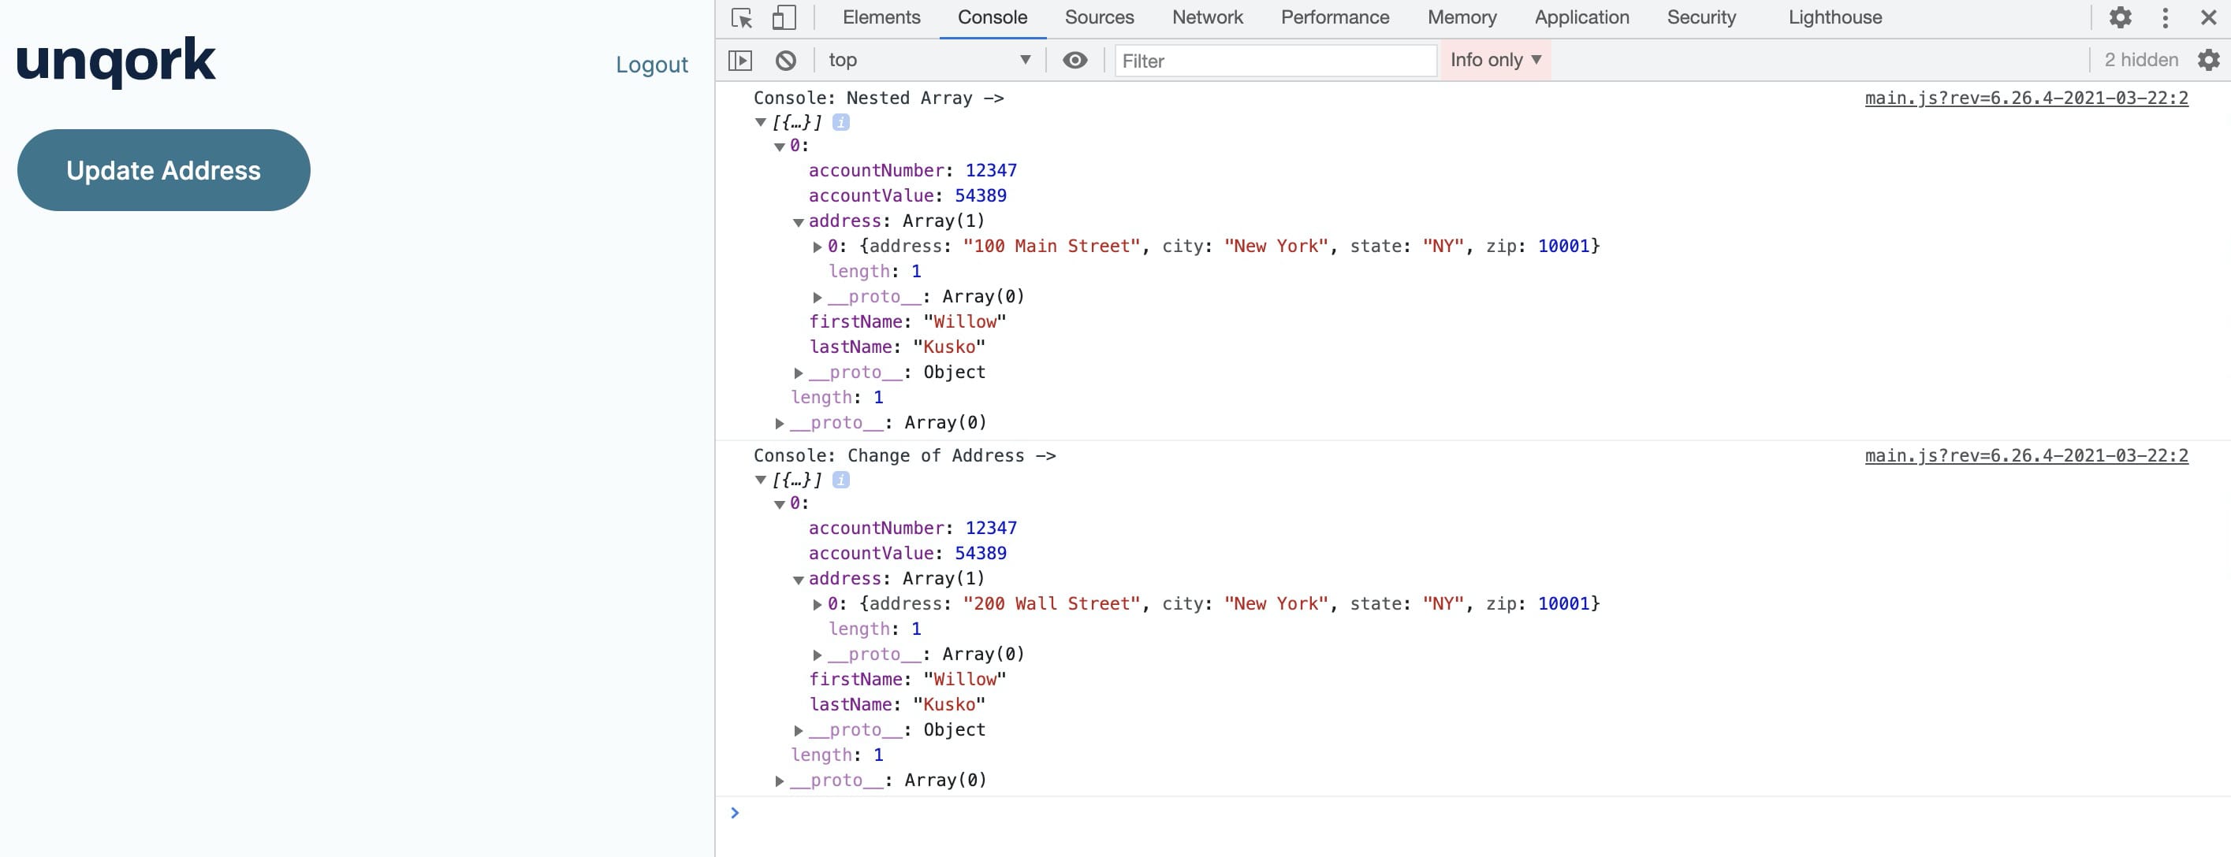The image size is (2231, 857).
Task: Select the Console tab
Action: tap(993, 17)
